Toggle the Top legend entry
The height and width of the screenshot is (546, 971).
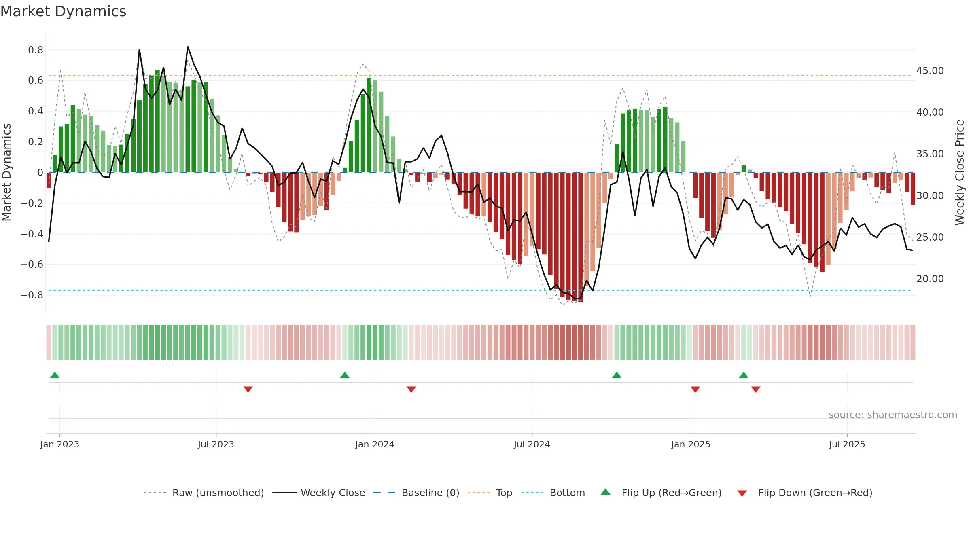[490, 493]
